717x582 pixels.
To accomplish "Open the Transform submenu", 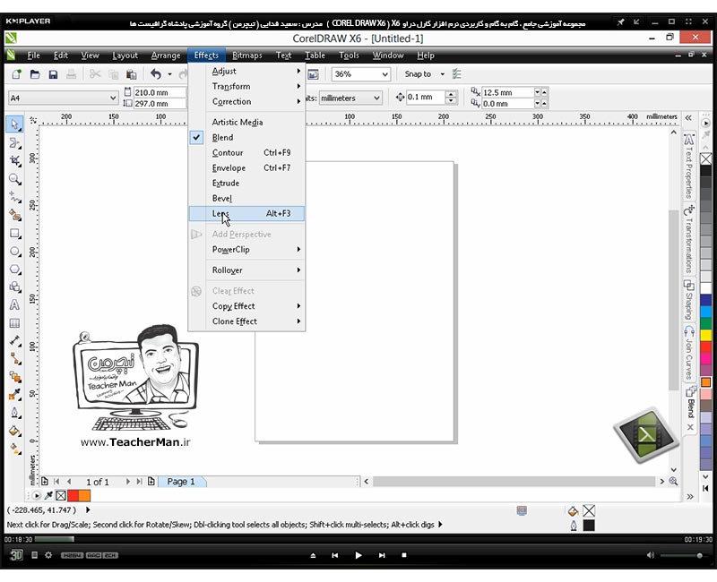I will tap(246, 86).
